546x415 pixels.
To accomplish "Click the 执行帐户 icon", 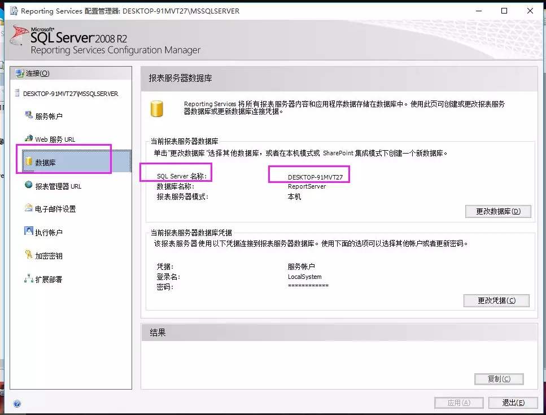I will coord(29,231).
